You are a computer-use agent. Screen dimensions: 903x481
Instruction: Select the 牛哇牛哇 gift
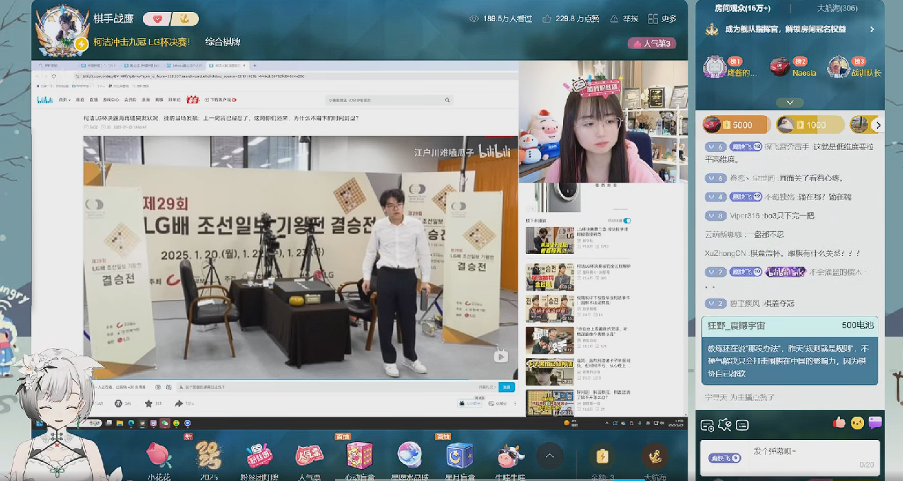510,460
